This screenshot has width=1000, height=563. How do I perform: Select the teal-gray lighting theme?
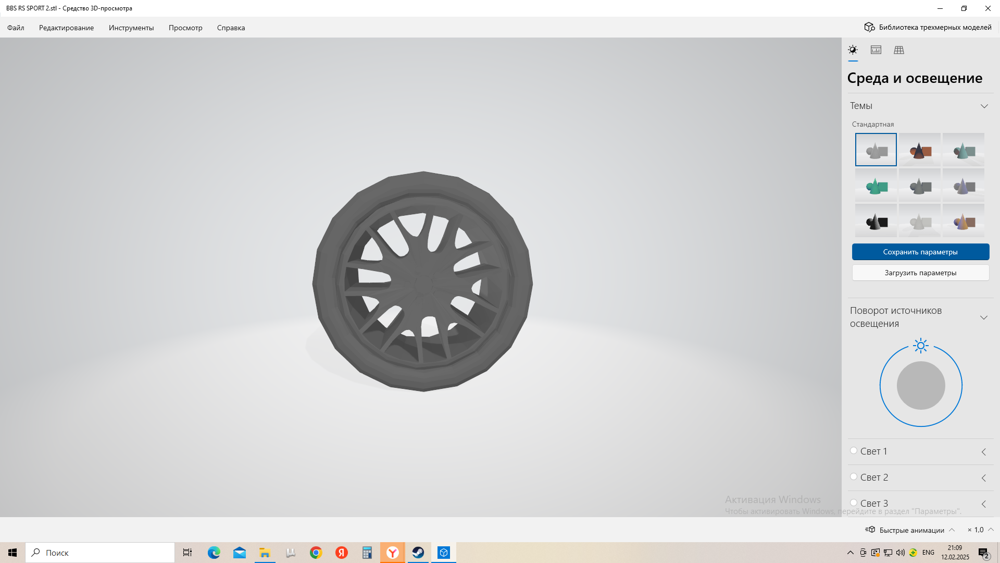tap(964, 150)
